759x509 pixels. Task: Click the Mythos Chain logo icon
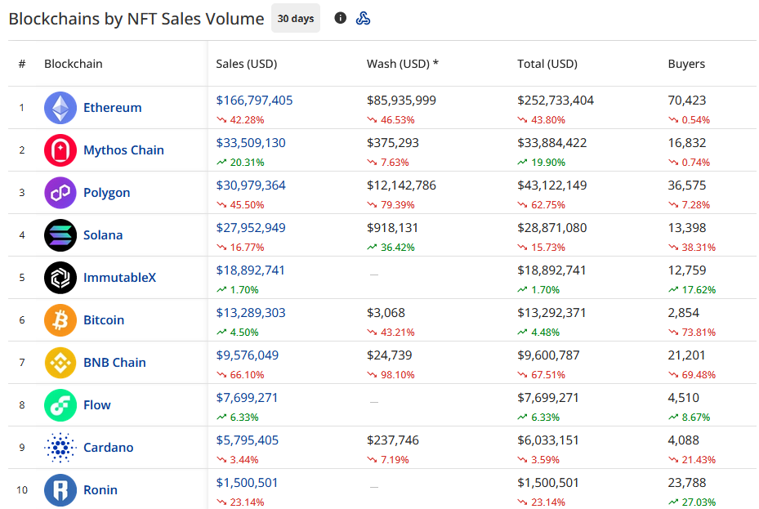point(60,150)
